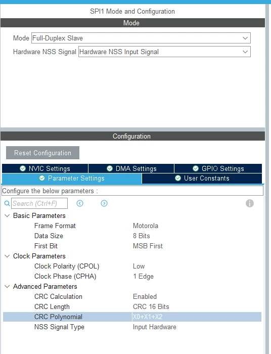Viewport: 271px width, 354px height.
Task: Collapse the Clock Parameters section
Action: coord(7,256)
